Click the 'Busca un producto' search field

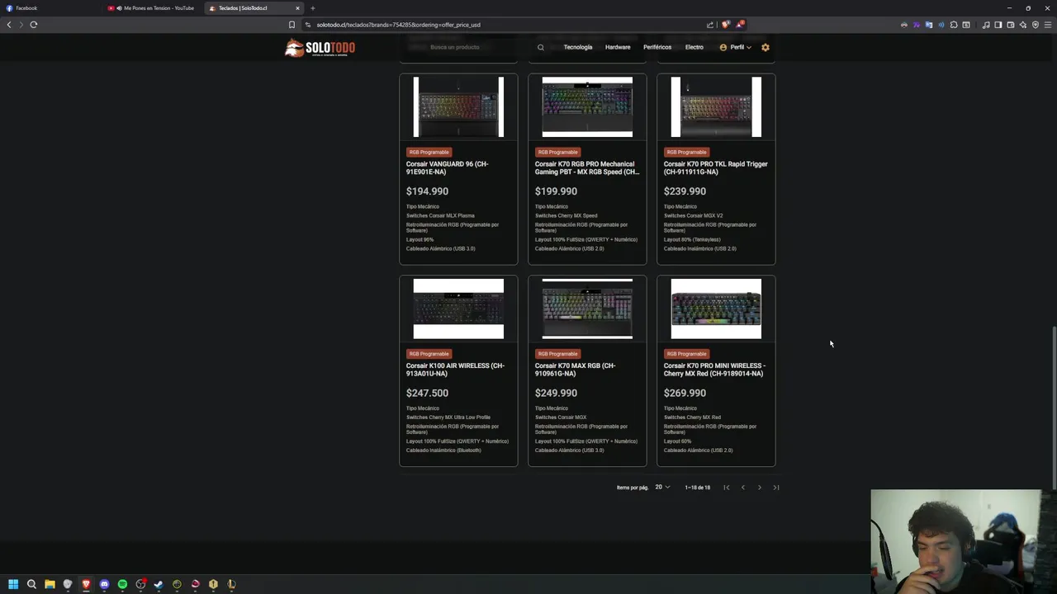(475, 47)
